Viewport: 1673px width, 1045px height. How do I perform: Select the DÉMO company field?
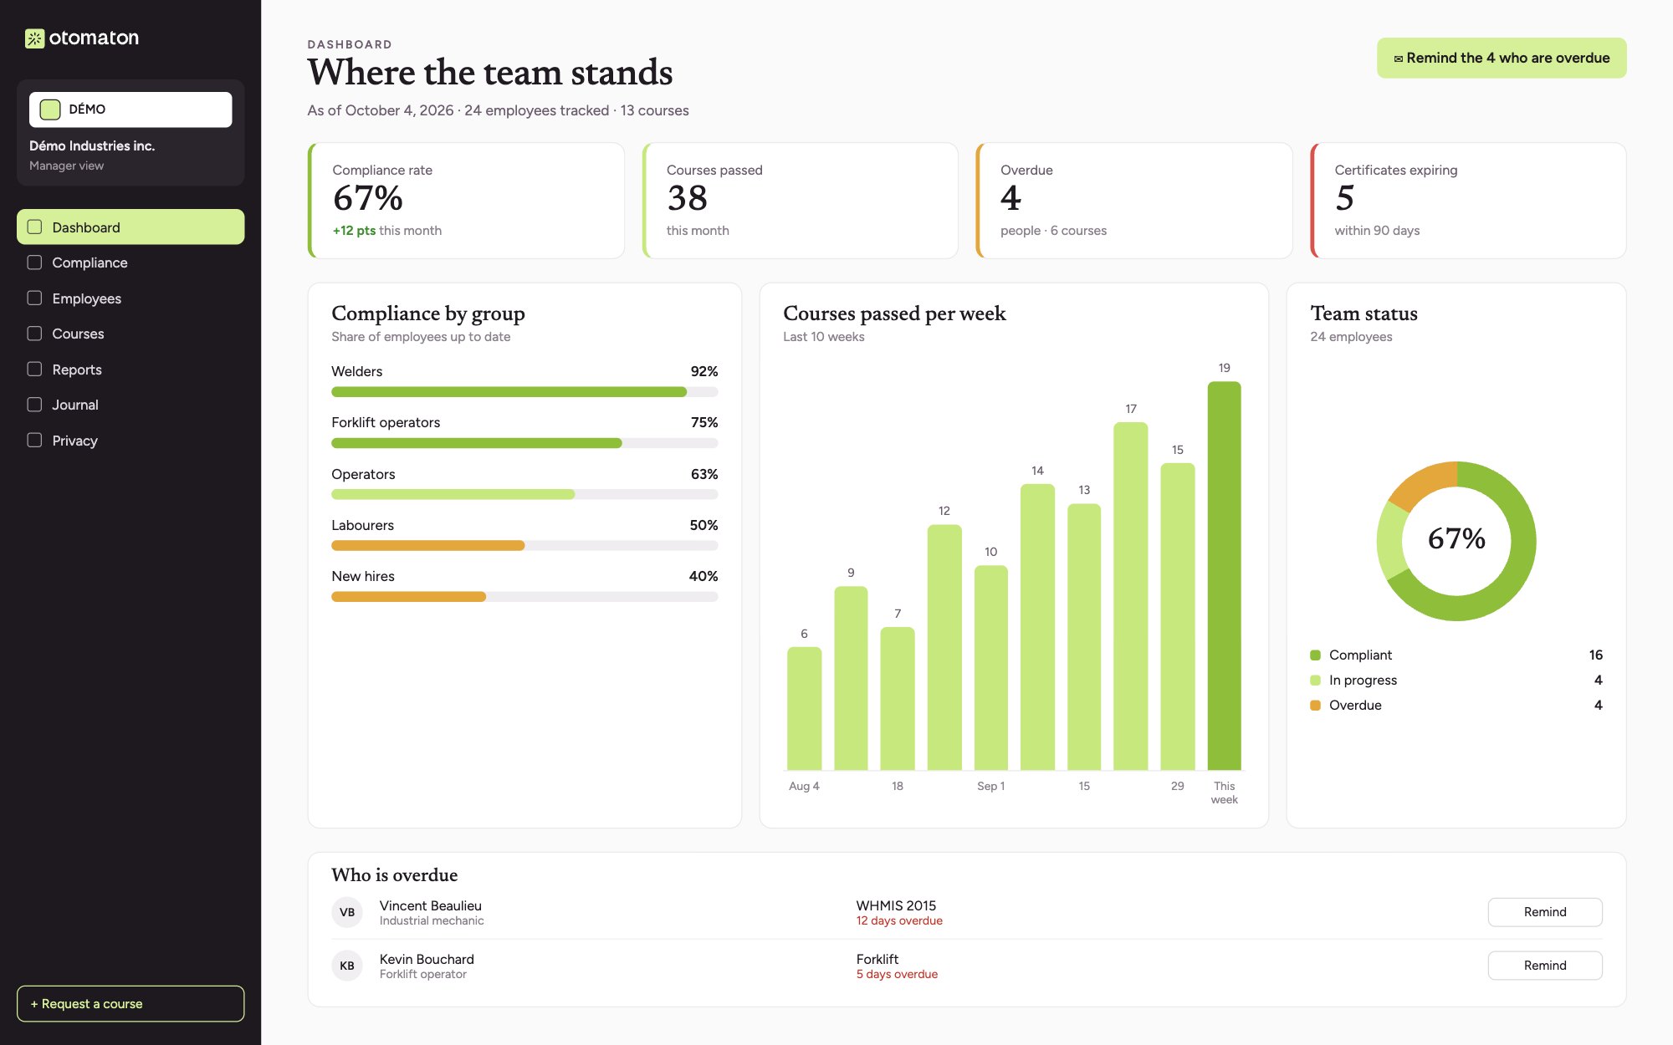pyautogui.click(x=130, y=110)
